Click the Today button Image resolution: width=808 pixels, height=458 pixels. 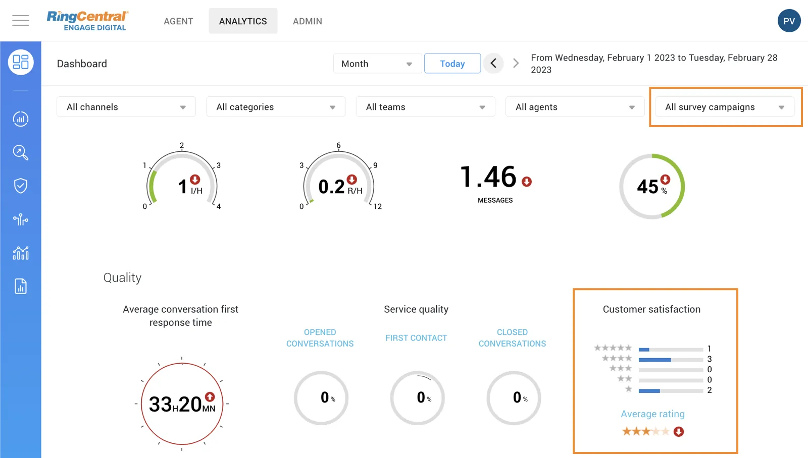tap(452, 64)
